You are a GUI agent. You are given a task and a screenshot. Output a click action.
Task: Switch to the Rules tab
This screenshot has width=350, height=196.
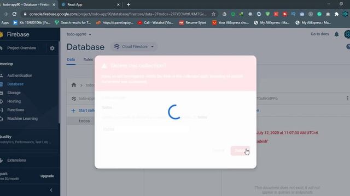pyautogui.click(x=88, y=59)
